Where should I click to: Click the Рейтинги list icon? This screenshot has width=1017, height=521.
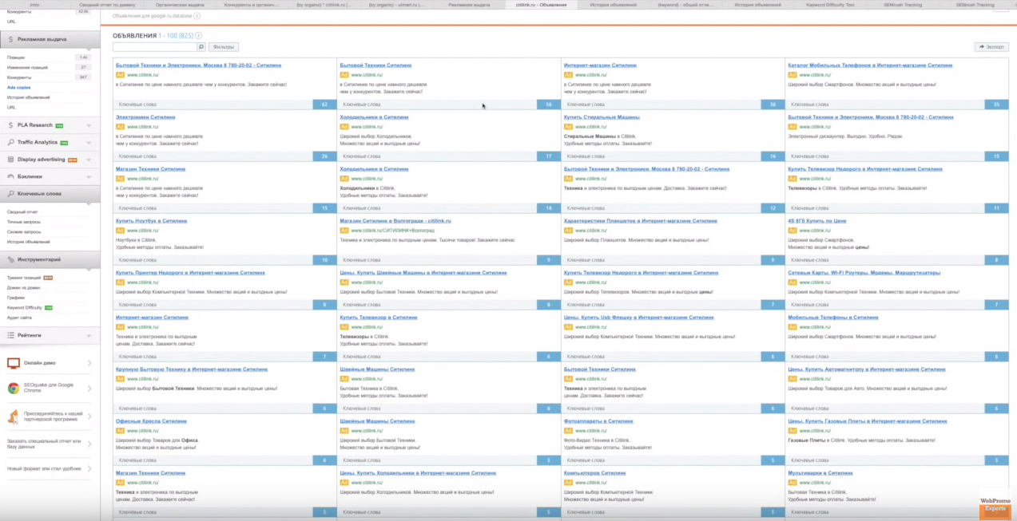pyautogui.click(x=10, y=335)
